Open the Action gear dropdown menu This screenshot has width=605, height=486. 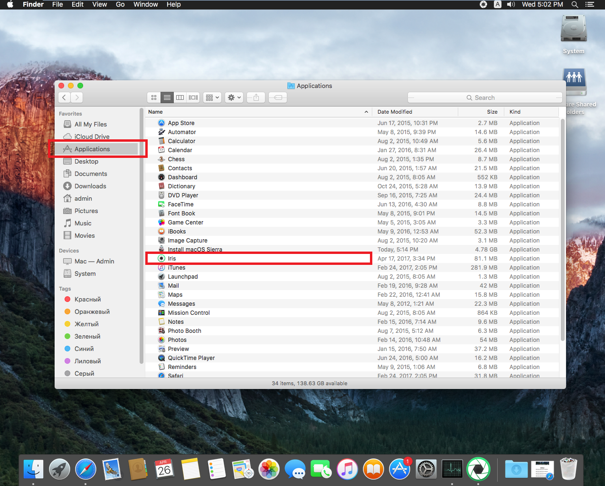pos(234,97)
